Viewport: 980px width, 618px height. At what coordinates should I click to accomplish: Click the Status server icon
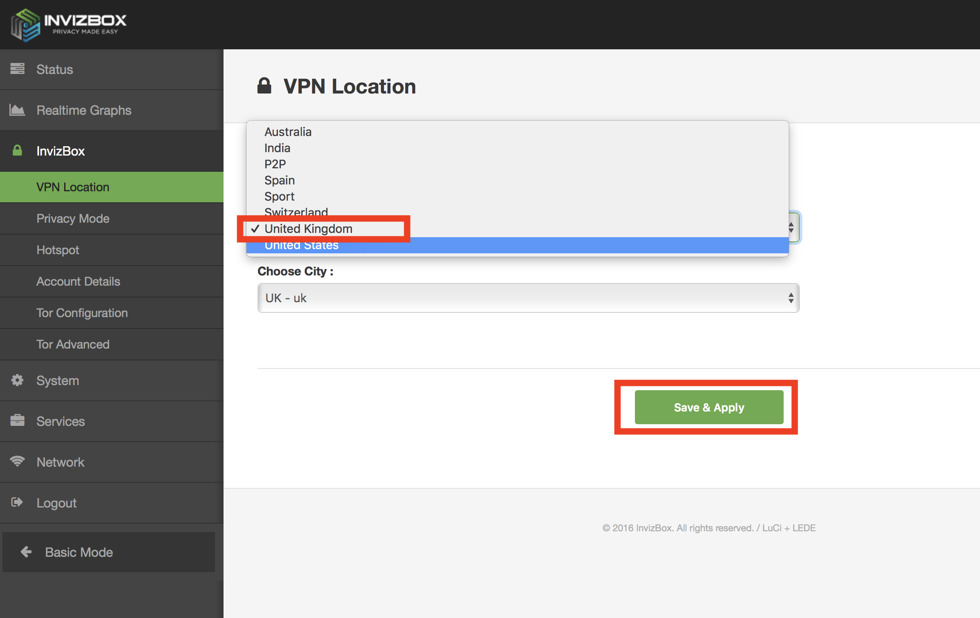click(x=17, y=69)
